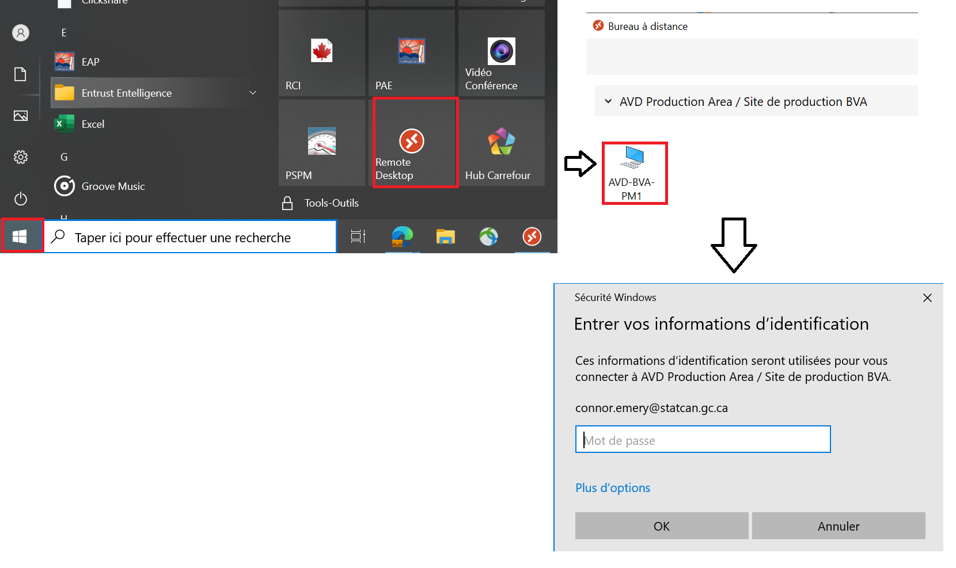Open the AVD-BVA-PM1 desktop resource
Screen dimensions: 956x568
634,173
